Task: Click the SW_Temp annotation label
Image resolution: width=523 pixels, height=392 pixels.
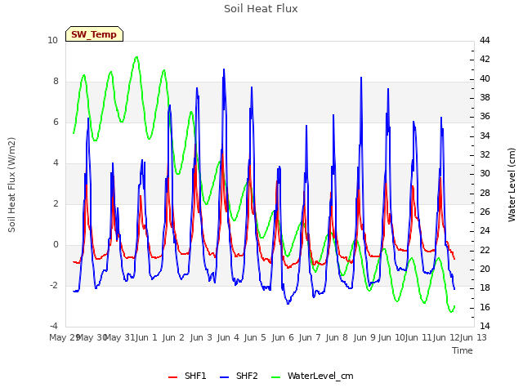Action: pyautogui.click(x=94, y=34)
